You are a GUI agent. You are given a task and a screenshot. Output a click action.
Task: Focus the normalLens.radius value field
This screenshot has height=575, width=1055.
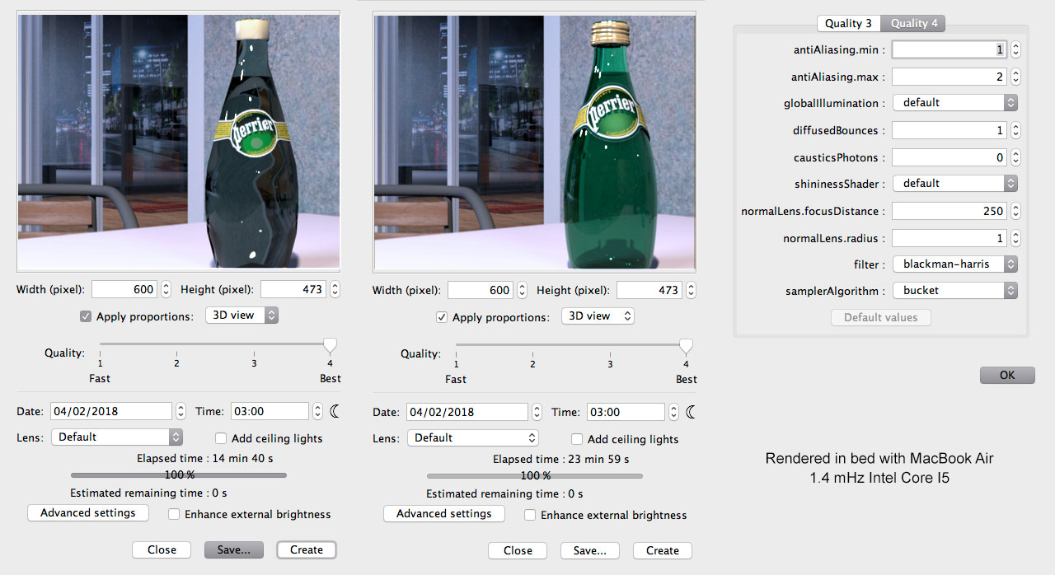[949, 238]
